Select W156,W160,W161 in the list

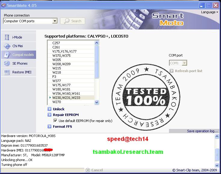pyautogui.click(x=71, y=93)
